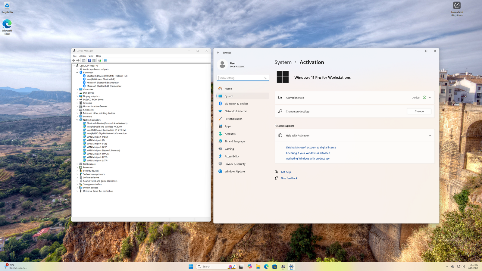This screenshot has width=482, height=271.
Task: Open Privacy & security settings page
Action: 243,164
